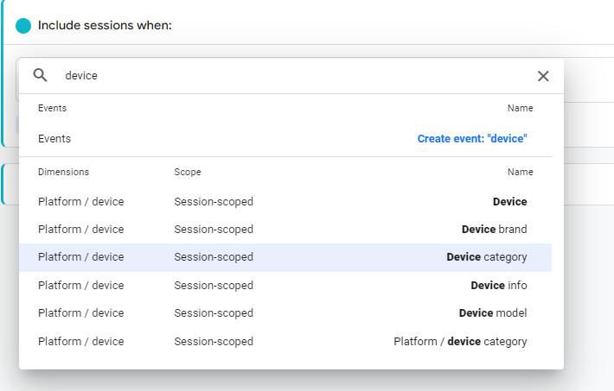Viewport: 614px width, 391px height.
Task: Click the Events row label
Action: coord(54,139)
